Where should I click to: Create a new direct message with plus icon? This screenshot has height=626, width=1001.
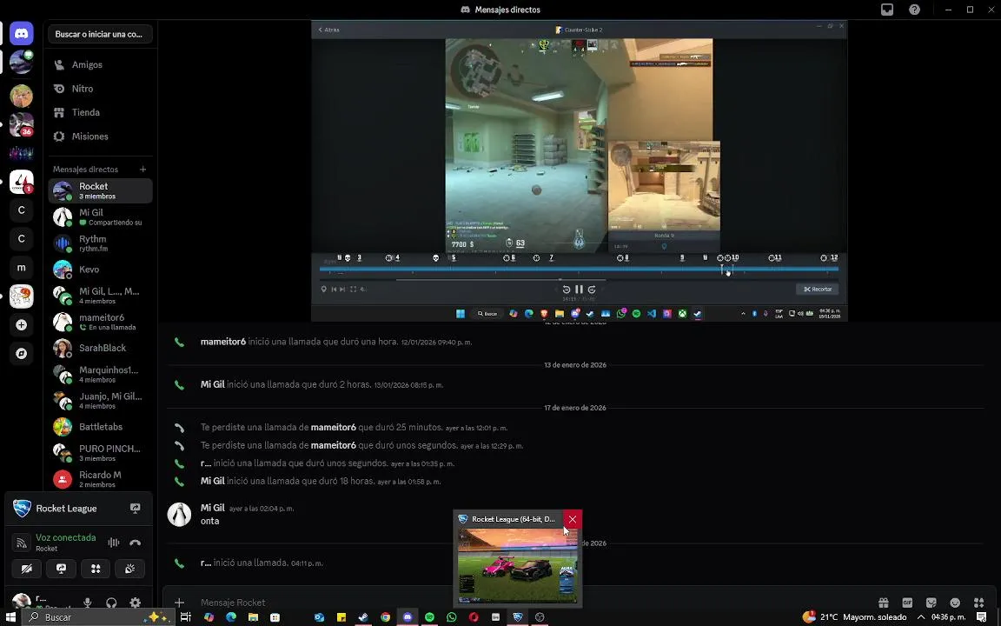coord(143,170)
